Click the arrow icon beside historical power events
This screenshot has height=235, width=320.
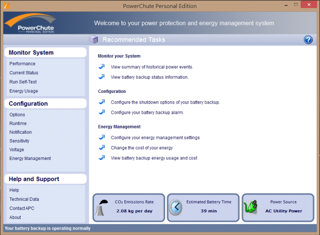click(102, 67)
